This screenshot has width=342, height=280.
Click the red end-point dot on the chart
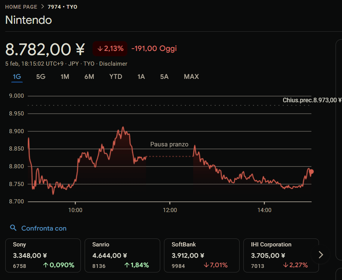[311, 172]
